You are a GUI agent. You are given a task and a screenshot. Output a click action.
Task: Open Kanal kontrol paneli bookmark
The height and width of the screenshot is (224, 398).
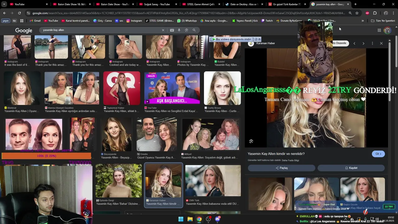tap(76, 21)
